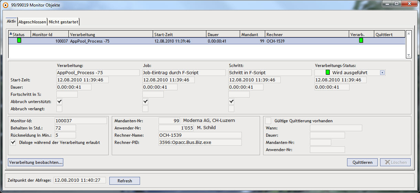Click Dauer field in Quittierung panel

(327, 135)
